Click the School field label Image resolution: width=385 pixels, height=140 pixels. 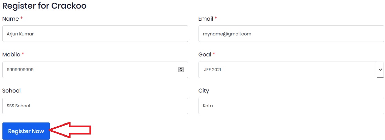point(12,90)
